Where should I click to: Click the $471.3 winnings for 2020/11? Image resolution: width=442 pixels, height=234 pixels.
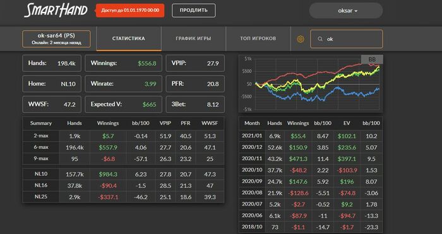(x=298, y=159)
